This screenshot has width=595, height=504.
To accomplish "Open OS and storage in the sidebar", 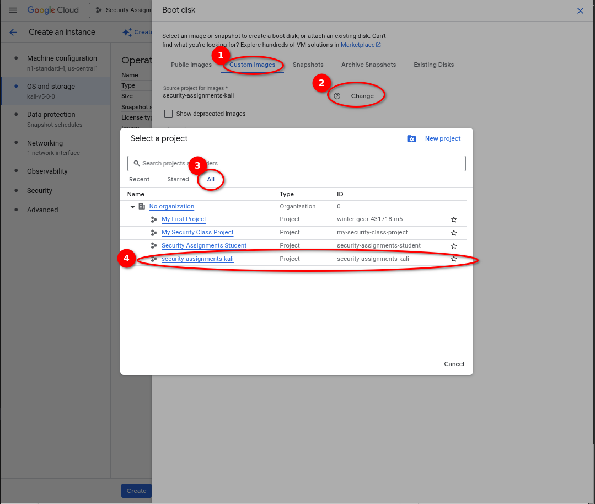I will [56, 91].
